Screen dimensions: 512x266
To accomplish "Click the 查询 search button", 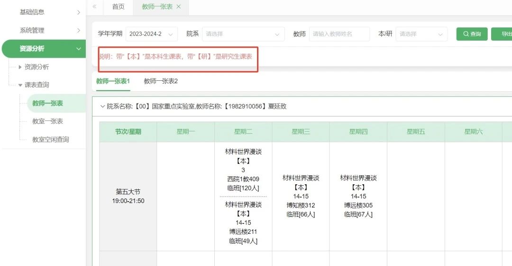I will pyautogui.click(x=472, y=34).
